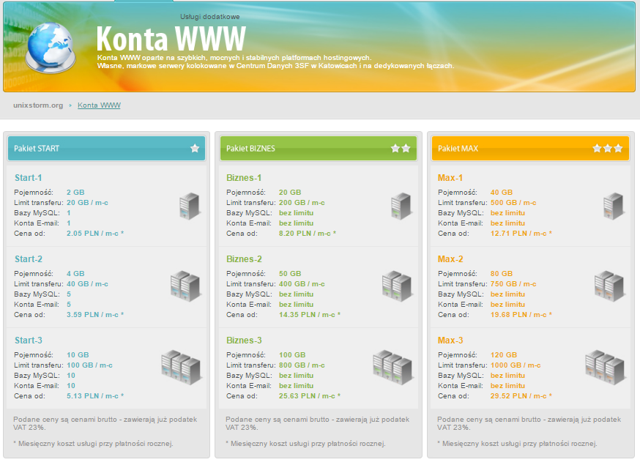
Task: Click the Biznes-1 server icon
Action: [401, 205]
